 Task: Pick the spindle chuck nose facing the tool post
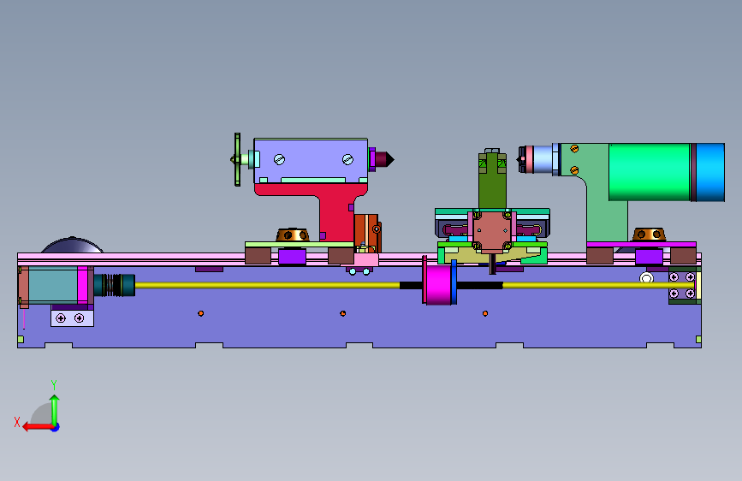(524, 159)
